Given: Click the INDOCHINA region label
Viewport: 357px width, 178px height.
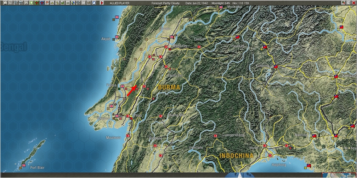Looking at the screenshot, I should (x=236, y=156).
